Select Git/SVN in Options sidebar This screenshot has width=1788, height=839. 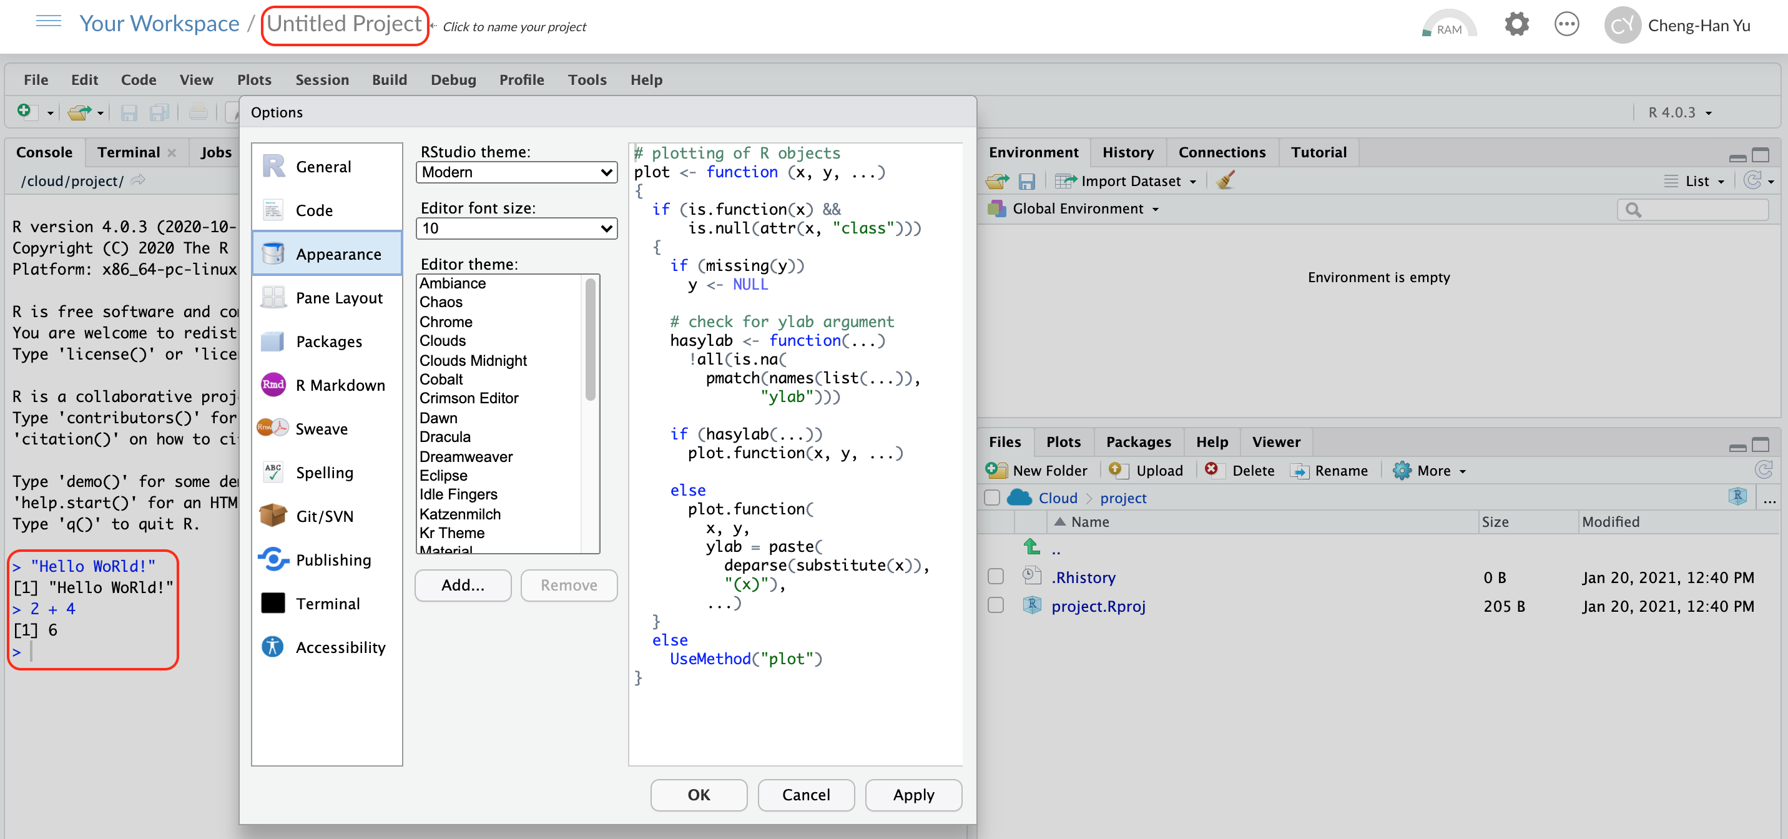point(327,516)
